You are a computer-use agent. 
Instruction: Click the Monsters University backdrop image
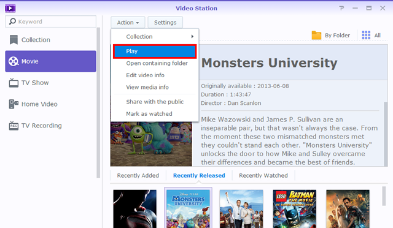[151, 144]
